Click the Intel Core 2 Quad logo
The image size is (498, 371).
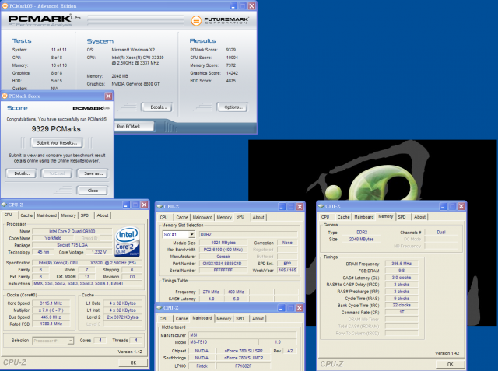(127, 242)
